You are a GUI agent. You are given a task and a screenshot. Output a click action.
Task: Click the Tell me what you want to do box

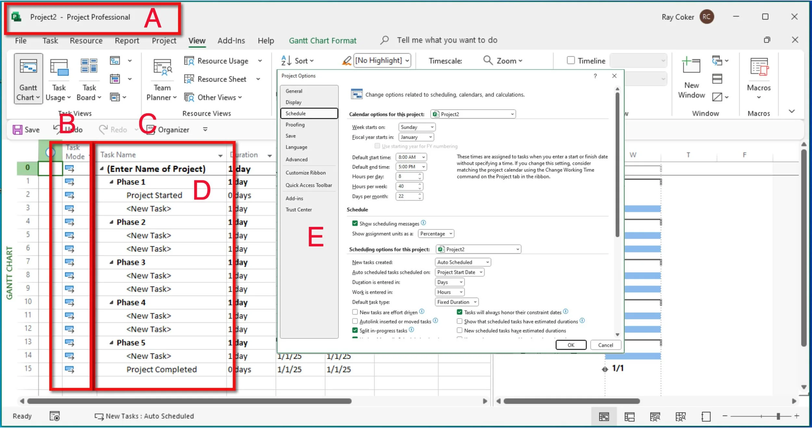447,40
